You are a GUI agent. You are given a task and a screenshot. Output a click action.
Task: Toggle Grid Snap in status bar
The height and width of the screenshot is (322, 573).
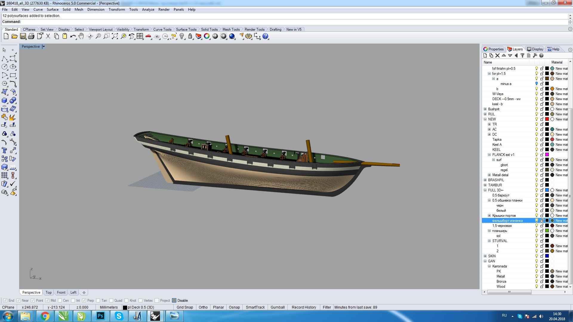tap(185, 307)
